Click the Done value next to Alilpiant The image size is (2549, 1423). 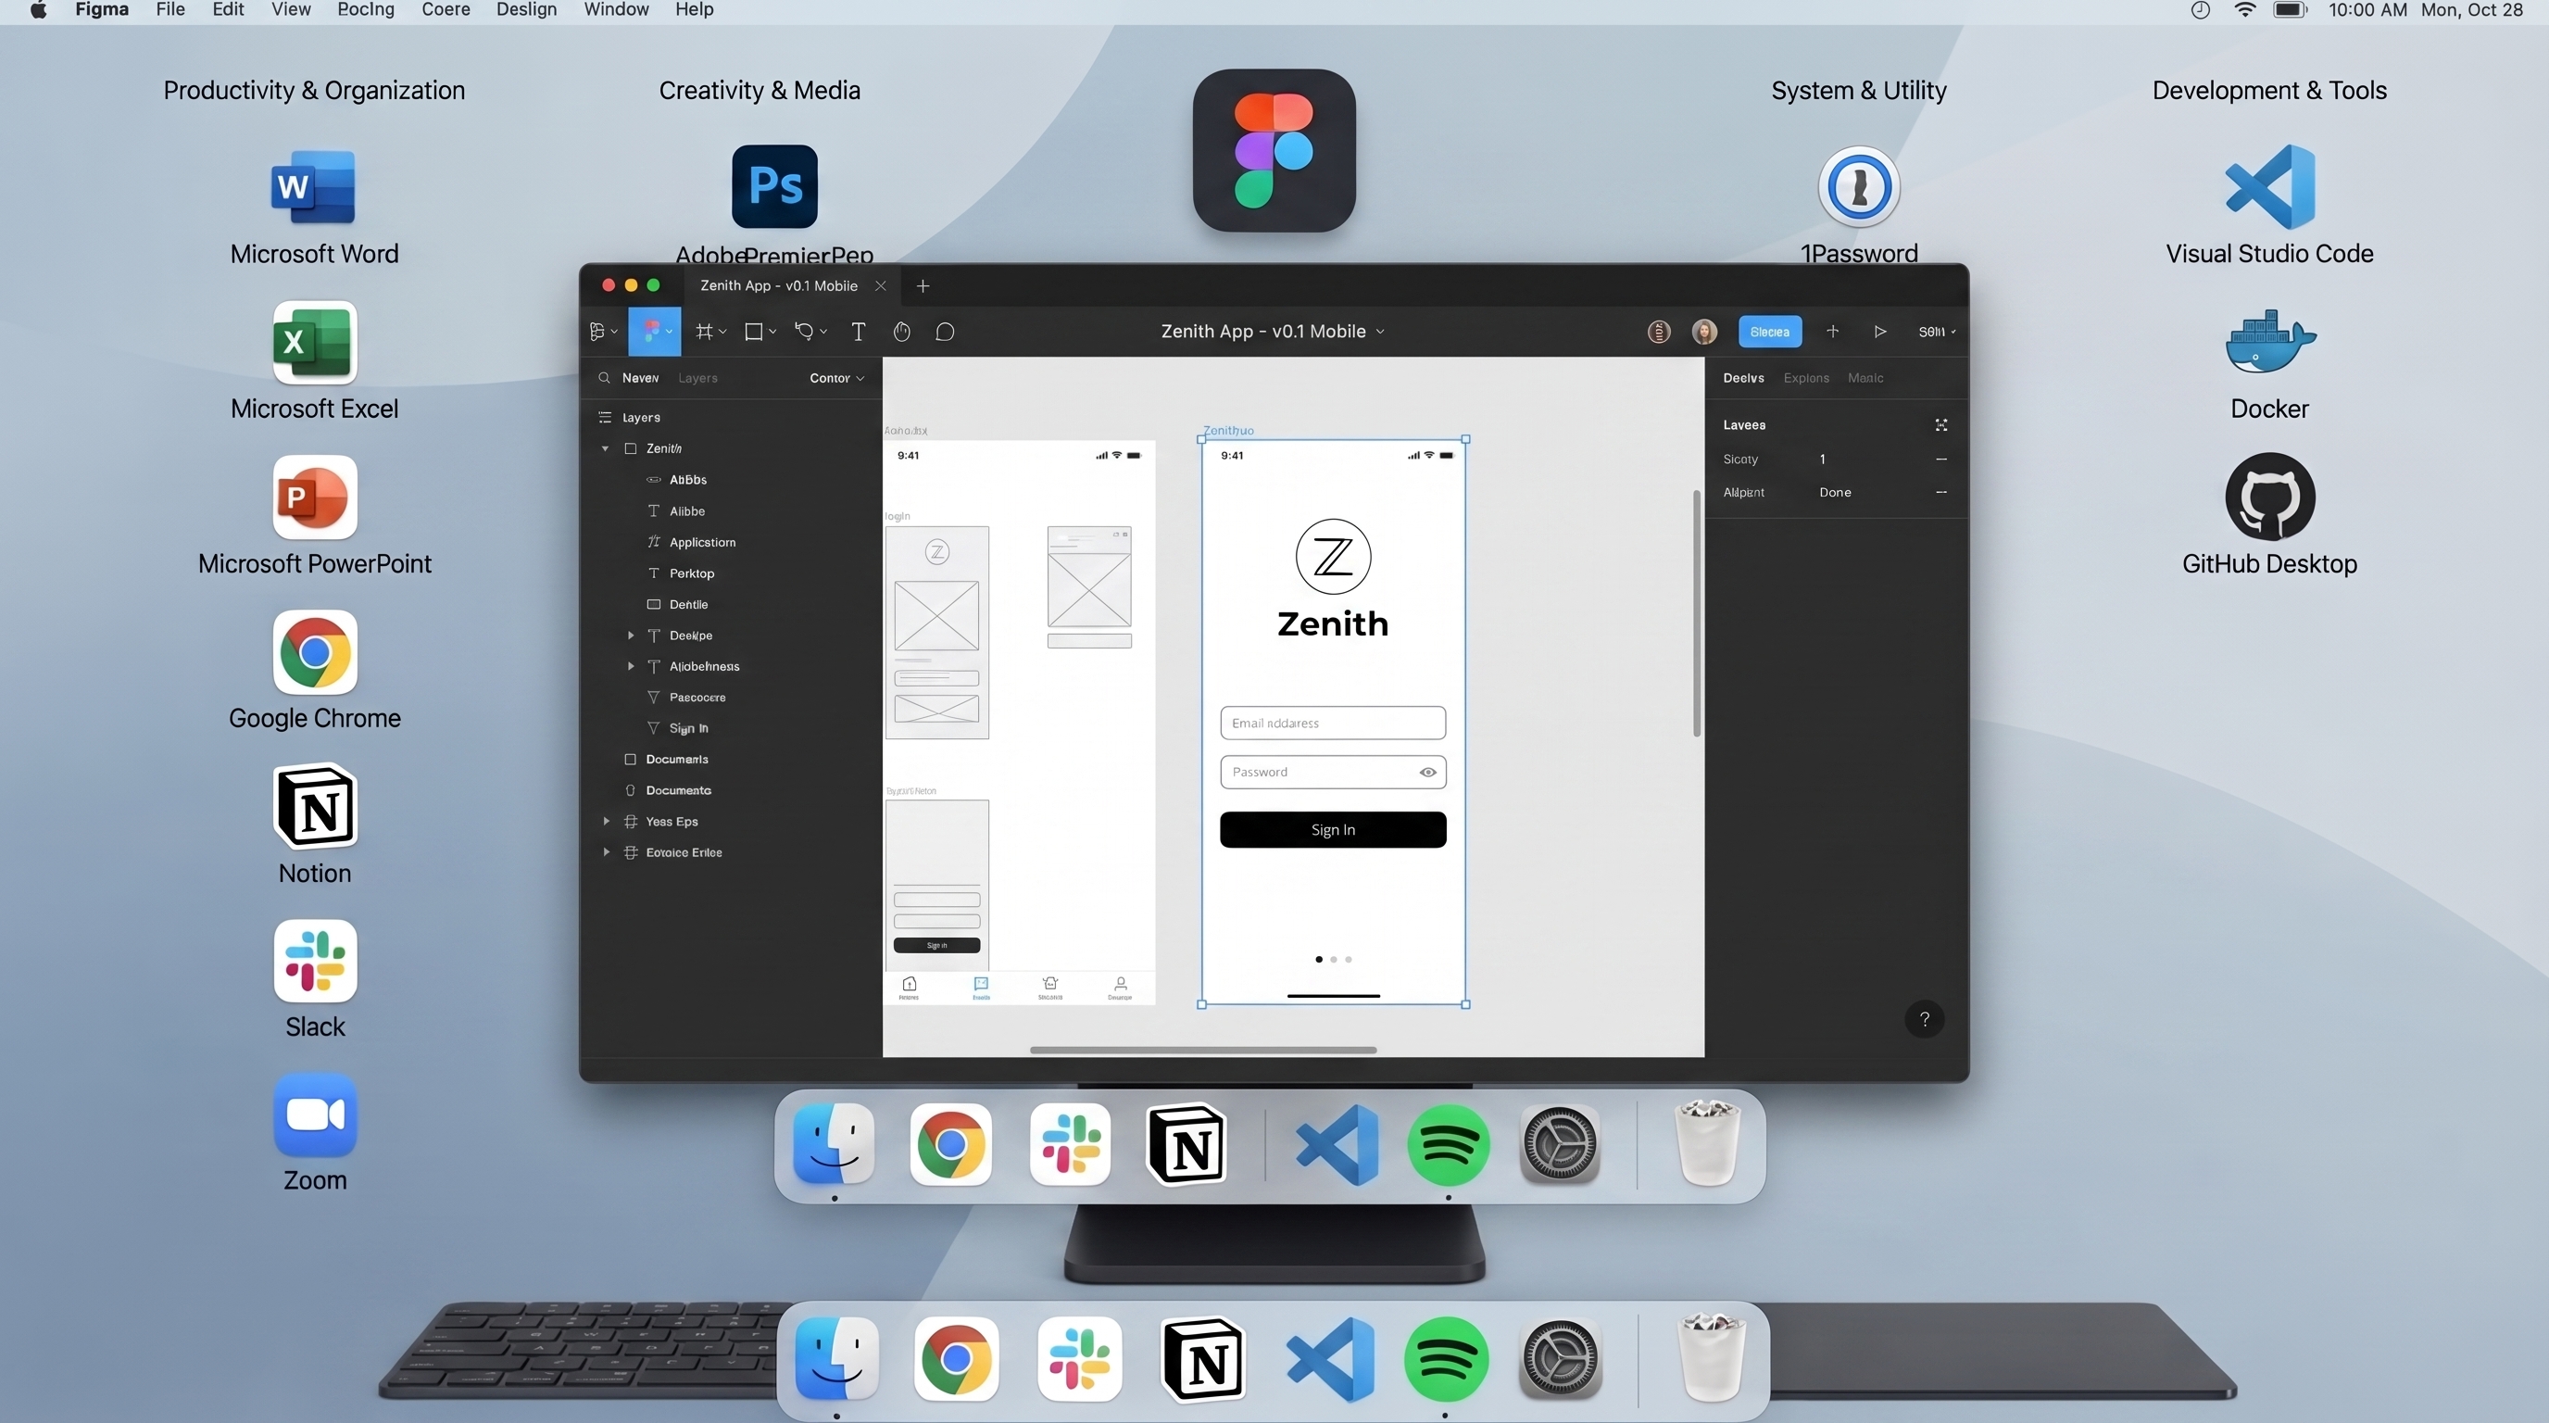click(x=1835, y=492)
